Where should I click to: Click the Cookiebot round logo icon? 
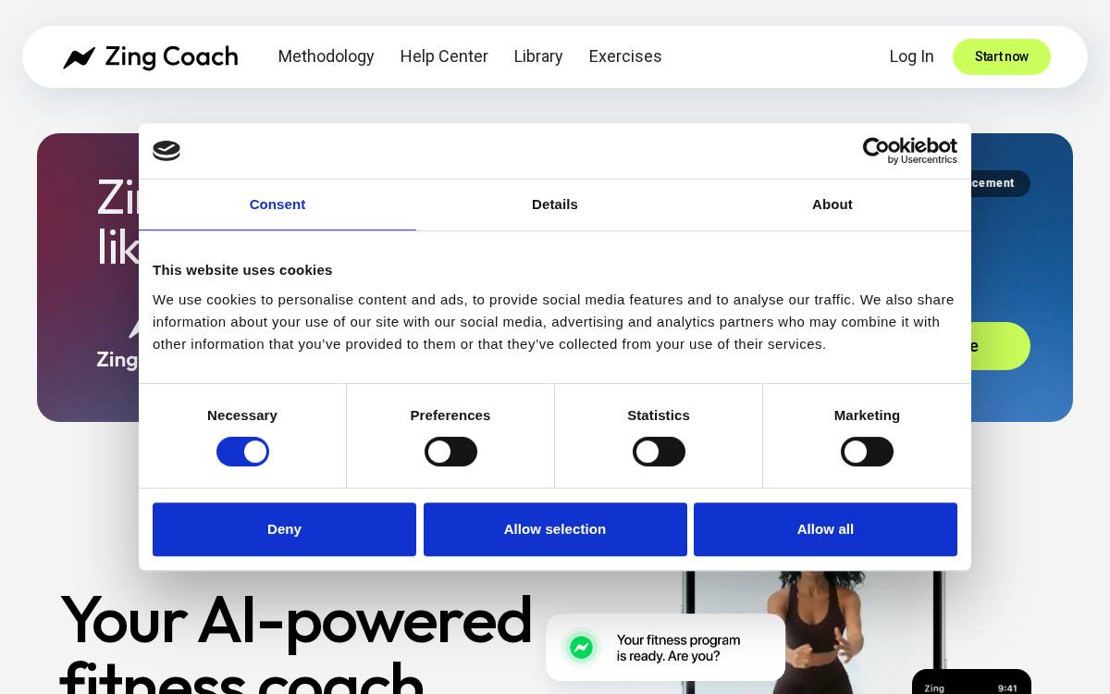click(x=166, y=151)
